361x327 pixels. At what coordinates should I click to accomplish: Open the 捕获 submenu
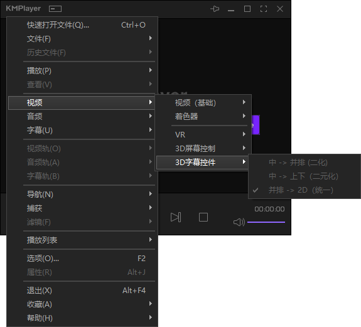pyautogui.click(x=83, y=208)
